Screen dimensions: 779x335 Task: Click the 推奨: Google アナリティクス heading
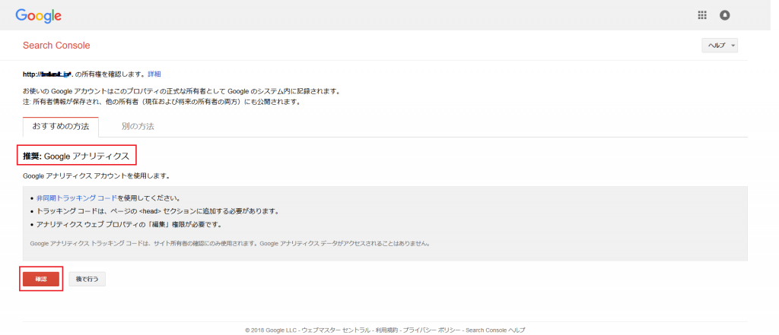[x=76, y=156]
